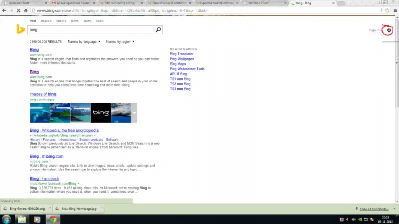Image resolution: width=399 pixels, height=224 pixels.
Task: Click TS1 mm Bing related search
Action: (180, 79)
